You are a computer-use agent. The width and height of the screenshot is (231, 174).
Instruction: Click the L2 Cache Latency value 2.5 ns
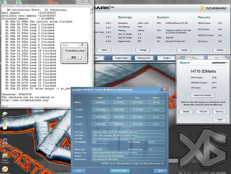[156, 117]
